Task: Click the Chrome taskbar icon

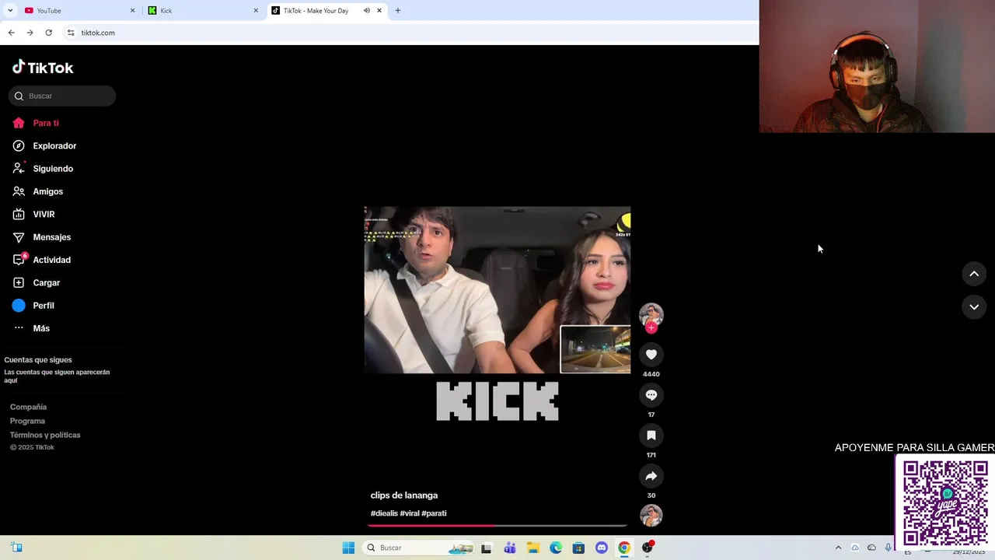Action: pyautogui.click(x=623, y=548)
